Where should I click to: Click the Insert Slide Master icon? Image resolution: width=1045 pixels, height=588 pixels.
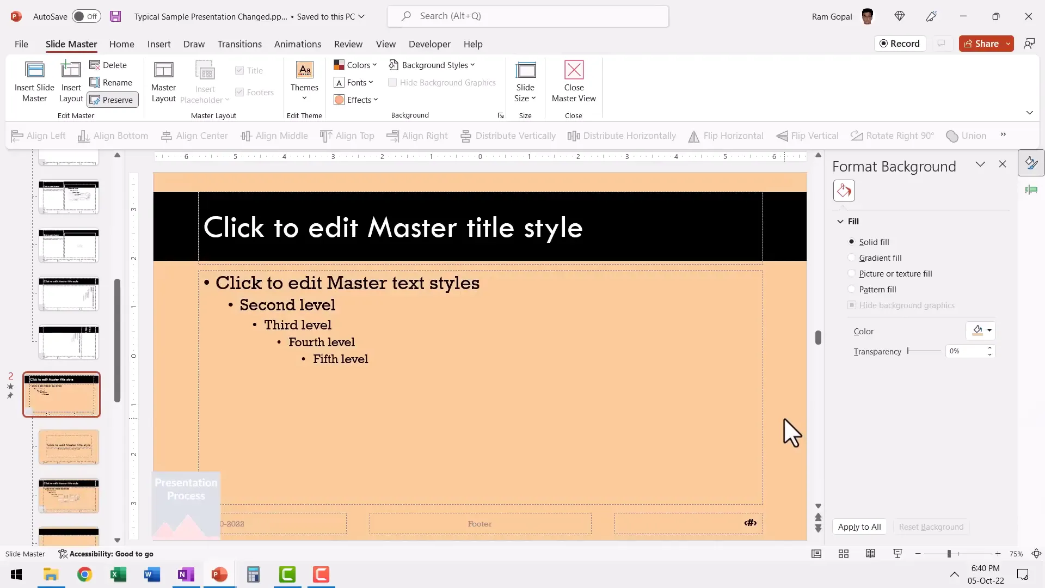coord(34,82)
